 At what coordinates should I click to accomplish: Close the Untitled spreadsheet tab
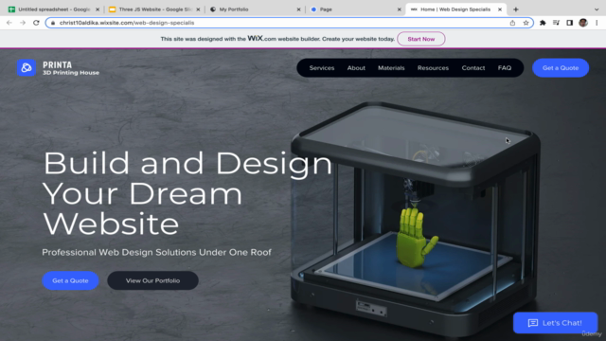(x=98, y=9)
